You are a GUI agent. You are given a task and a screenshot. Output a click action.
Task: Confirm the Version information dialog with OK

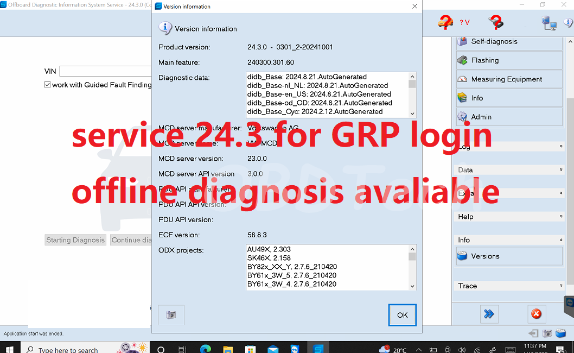(x=403, y=315)
